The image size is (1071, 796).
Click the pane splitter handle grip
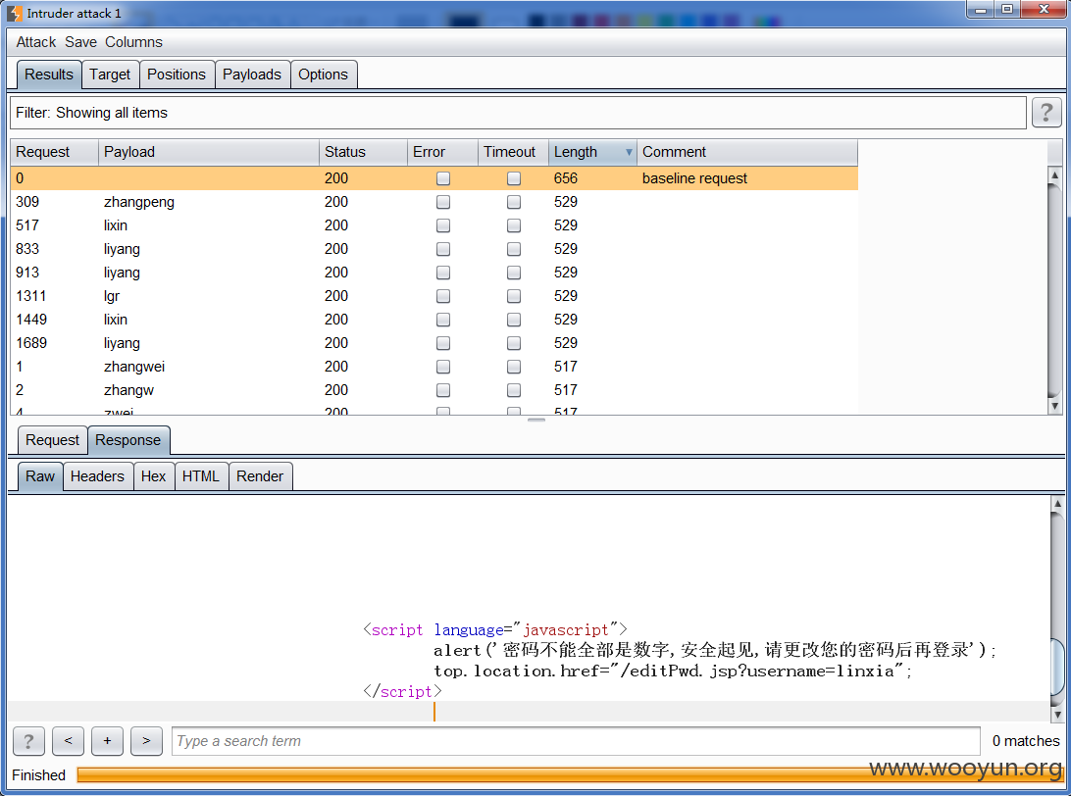536,420
